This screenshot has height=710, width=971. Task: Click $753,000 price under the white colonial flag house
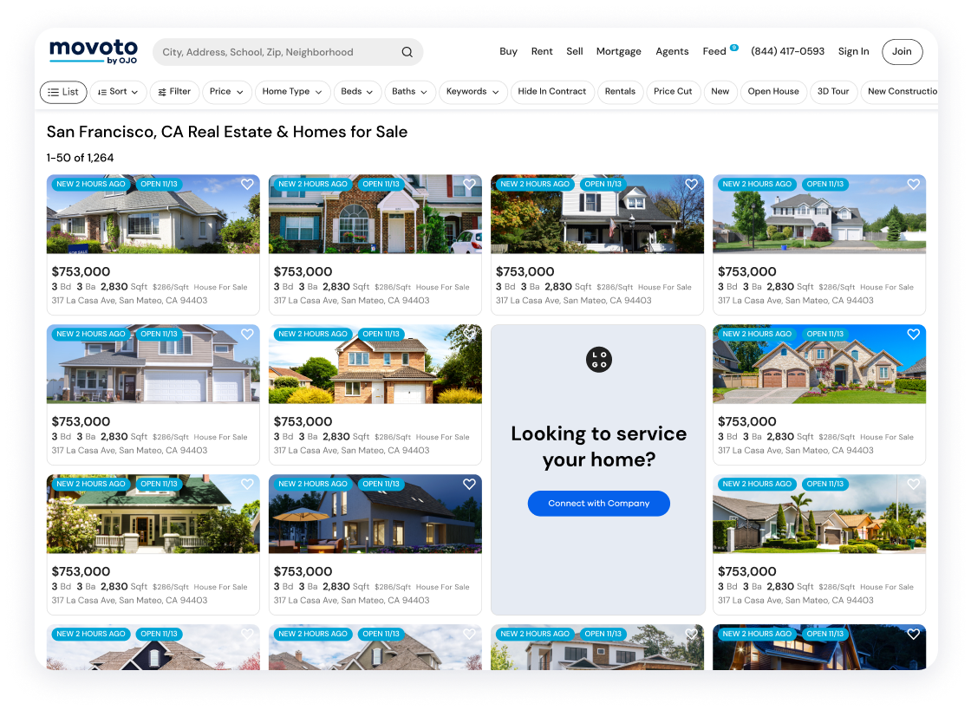point(525,271)
